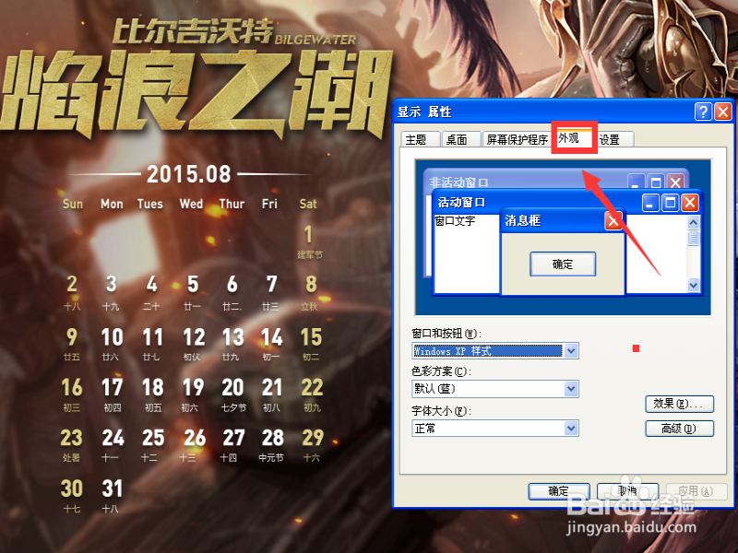Click the 活动窗口 preview minimize icon

650,203
